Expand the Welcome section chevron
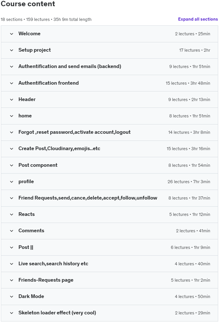219x322 pixels. (x=12, y=34)
